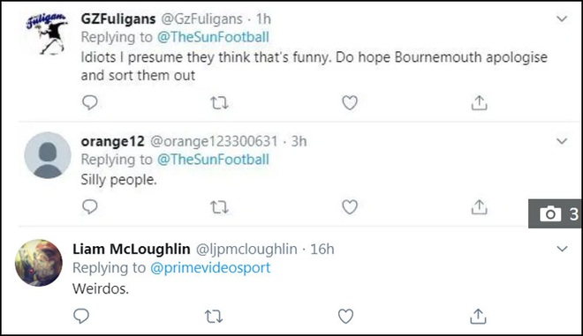Like the GZFuligans tweet about Bournemouth
583x336 pixels.
click(x=350, y=103)
